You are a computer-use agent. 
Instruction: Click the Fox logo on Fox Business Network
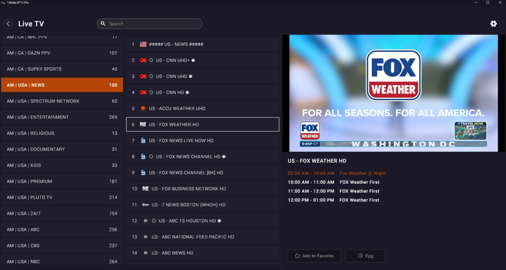145,189
